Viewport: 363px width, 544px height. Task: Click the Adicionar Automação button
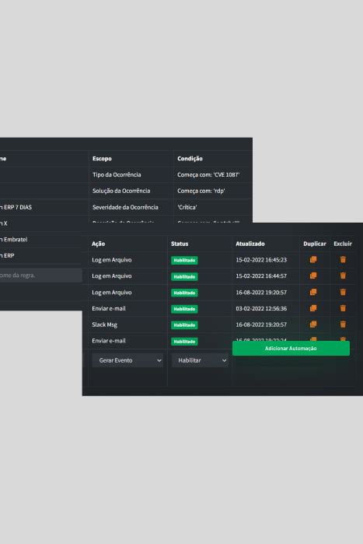291,349
